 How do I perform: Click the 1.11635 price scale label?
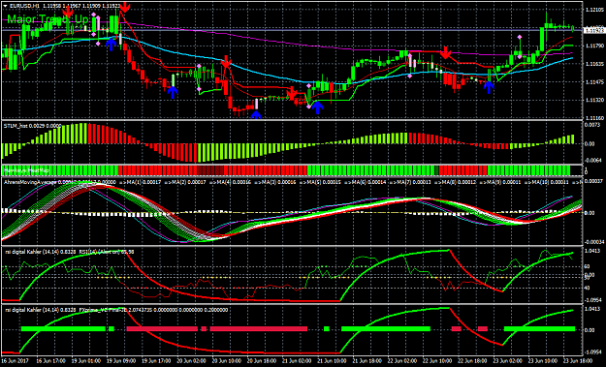coord(594,63)
